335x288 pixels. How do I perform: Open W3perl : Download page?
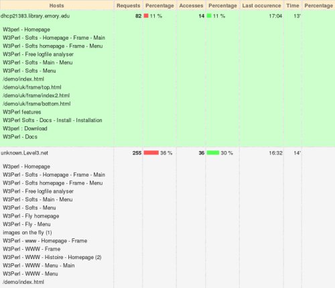point(25,128)
